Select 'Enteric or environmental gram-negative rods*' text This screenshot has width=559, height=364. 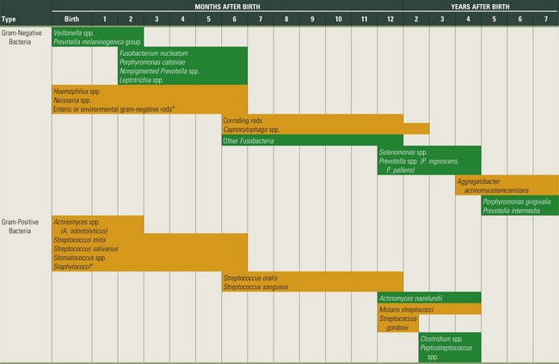click(114, 109)
